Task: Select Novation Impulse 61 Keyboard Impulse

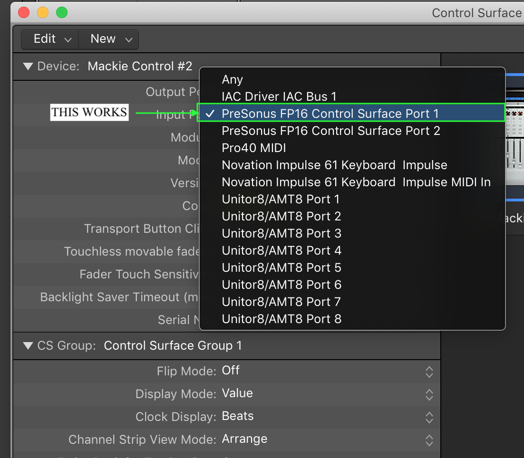Action: (352, 165)
